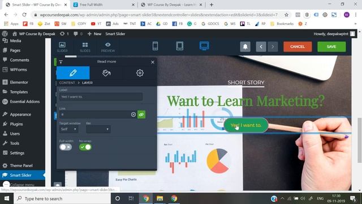
Task: Select the pencil Content tab
Action: 73,73
